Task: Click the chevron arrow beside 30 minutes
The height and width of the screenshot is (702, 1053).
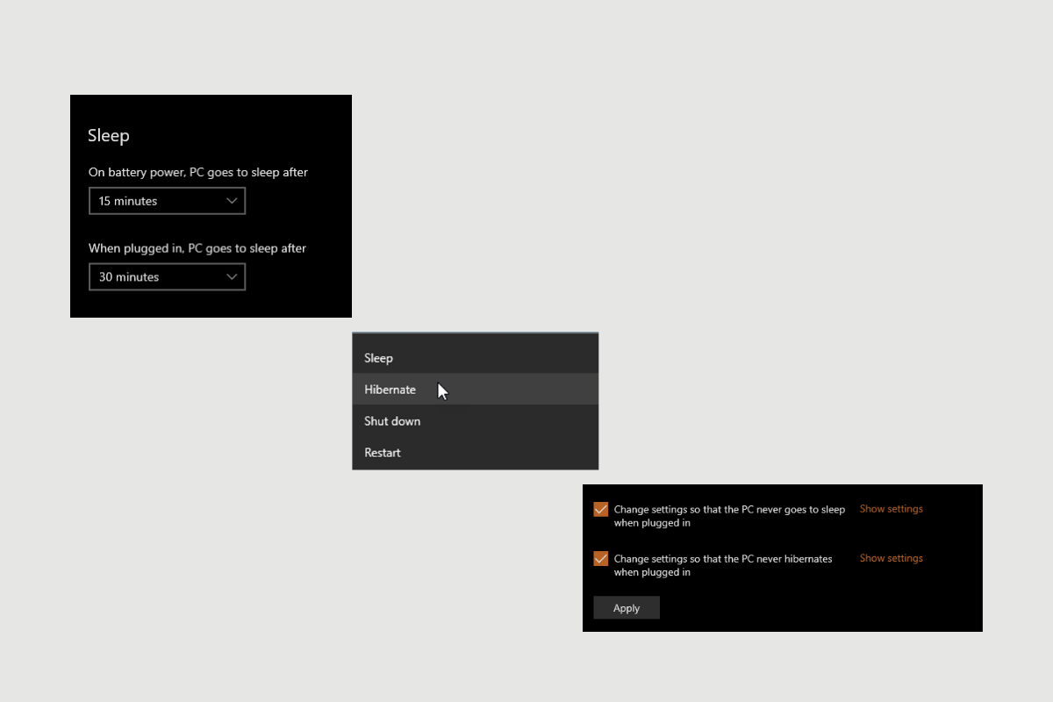Action: pyautogui.click(x=232, y=276)
